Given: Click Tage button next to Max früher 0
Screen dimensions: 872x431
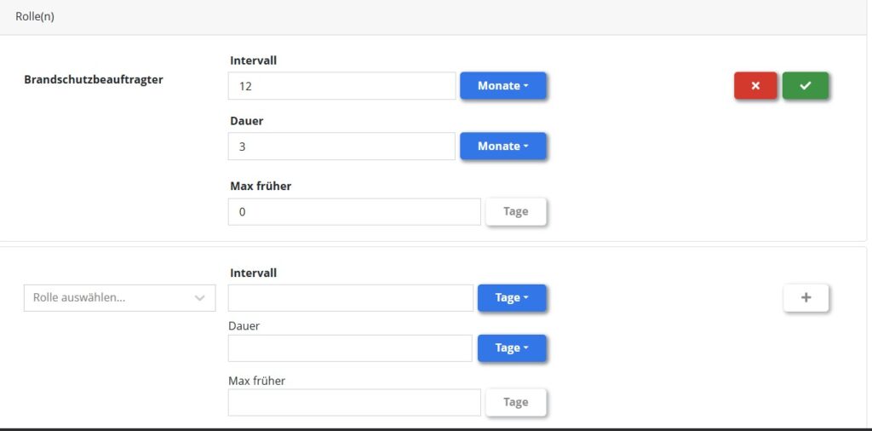Looking at the screenshot, I should point(515,212).
